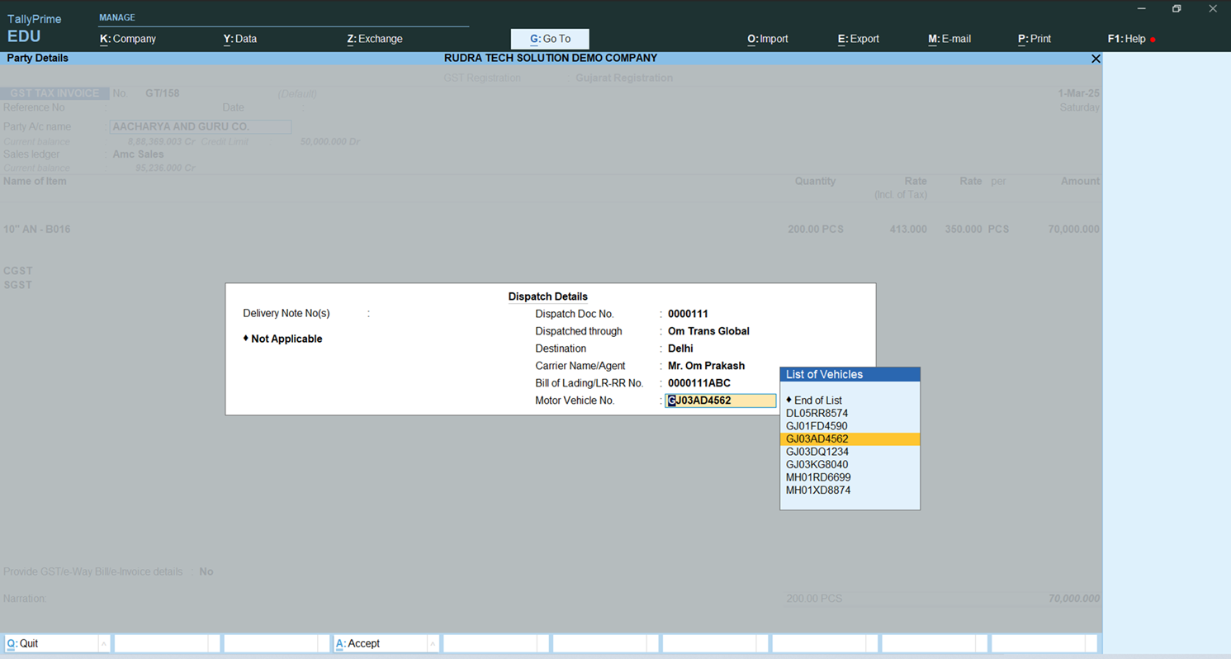Restore down the TallyPrime window
Image resolution: width=1231 pixels, height=659 pixels.
pos(1177,9)
